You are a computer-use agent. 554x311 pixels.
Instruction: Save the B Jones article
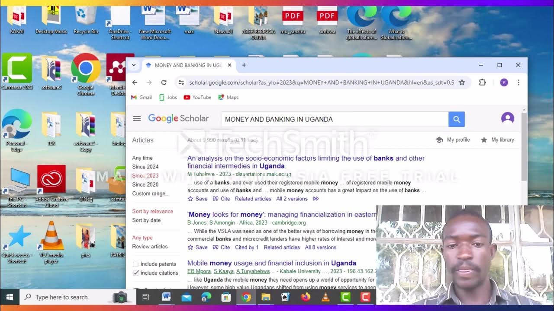point(197,248)
